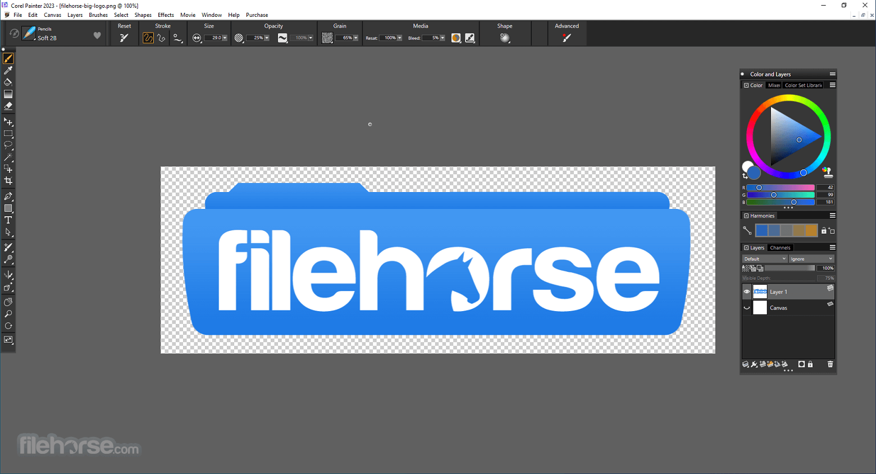
Task: Open the Shape dab options
Action: click(x=505, y=38)
